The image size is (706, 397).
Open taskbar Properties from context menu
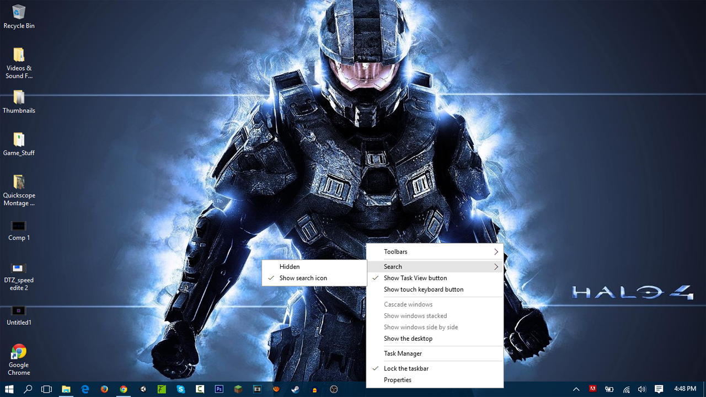(x=435, y=380)
